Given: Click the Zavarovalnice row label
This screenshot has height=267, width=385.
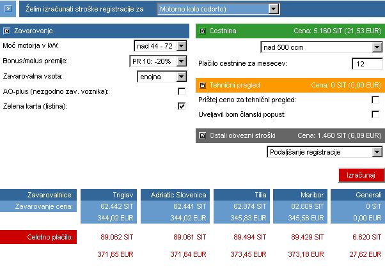Looking at the screenshot, I should [38, 195].
